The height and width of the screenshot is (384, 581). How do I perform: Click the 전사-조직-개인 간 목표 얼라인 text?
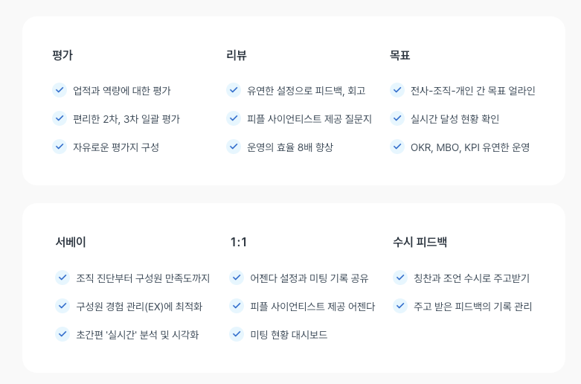coord(473,91)
